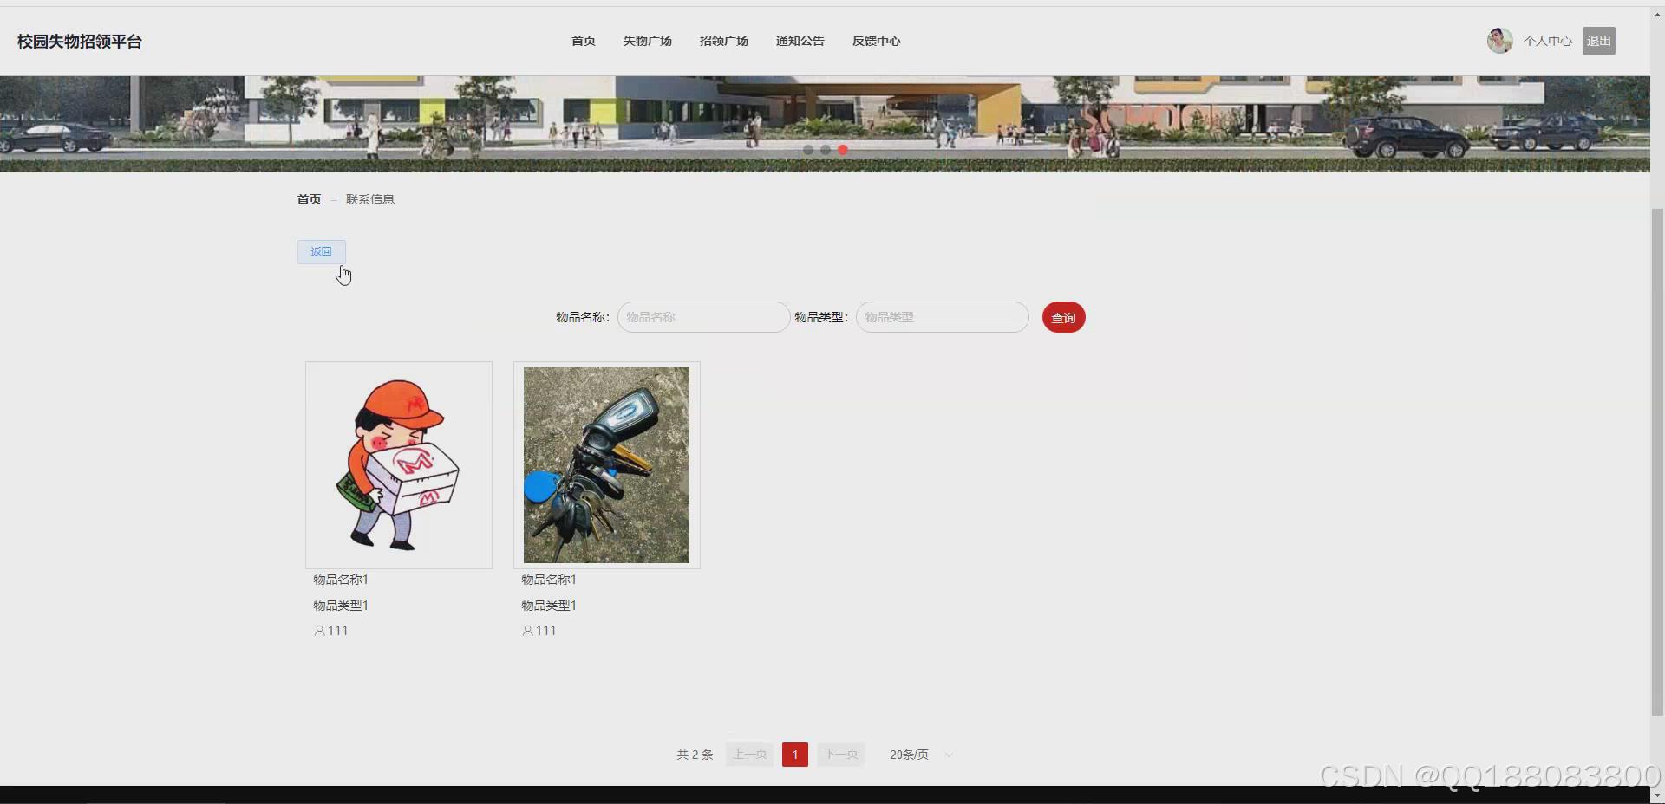This screenshot has height=804, width=1665.
Task: Open 反馈中心 from the navigation
Action: coord(876,41)
